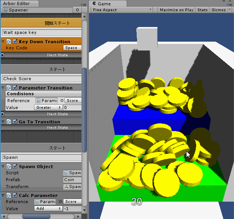
Task: Click Parameter Transition Next State connector circle
Action: pos(2,114)
